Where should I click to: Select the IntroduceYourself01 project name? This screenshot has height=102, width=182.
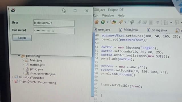(32, 78)
